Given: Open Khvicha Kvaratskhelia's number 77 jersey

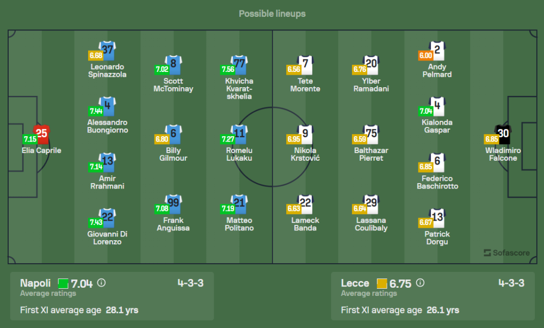Looking at the screenshot, I should pyautogui.click(x=239, y=64).
